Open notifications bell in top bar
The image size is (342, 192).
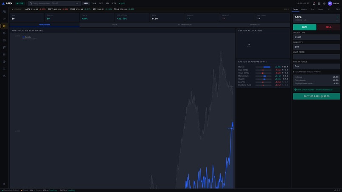tap(314, 3)
